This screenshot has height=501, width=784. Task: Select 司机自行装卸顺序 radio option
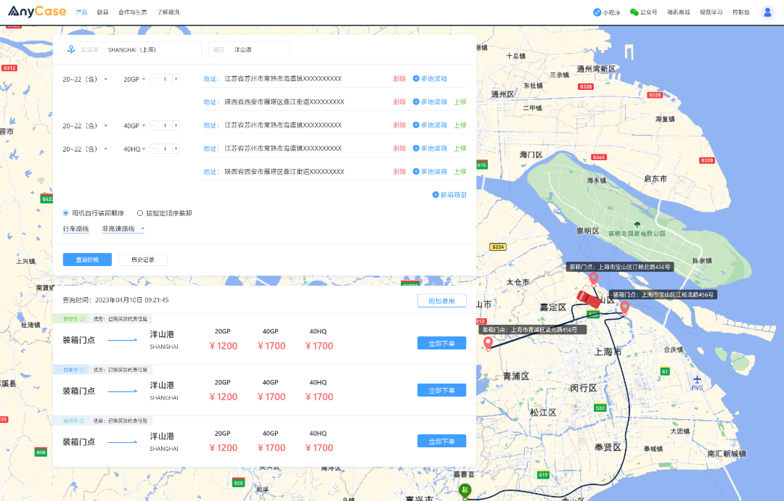tap(65, 213)
